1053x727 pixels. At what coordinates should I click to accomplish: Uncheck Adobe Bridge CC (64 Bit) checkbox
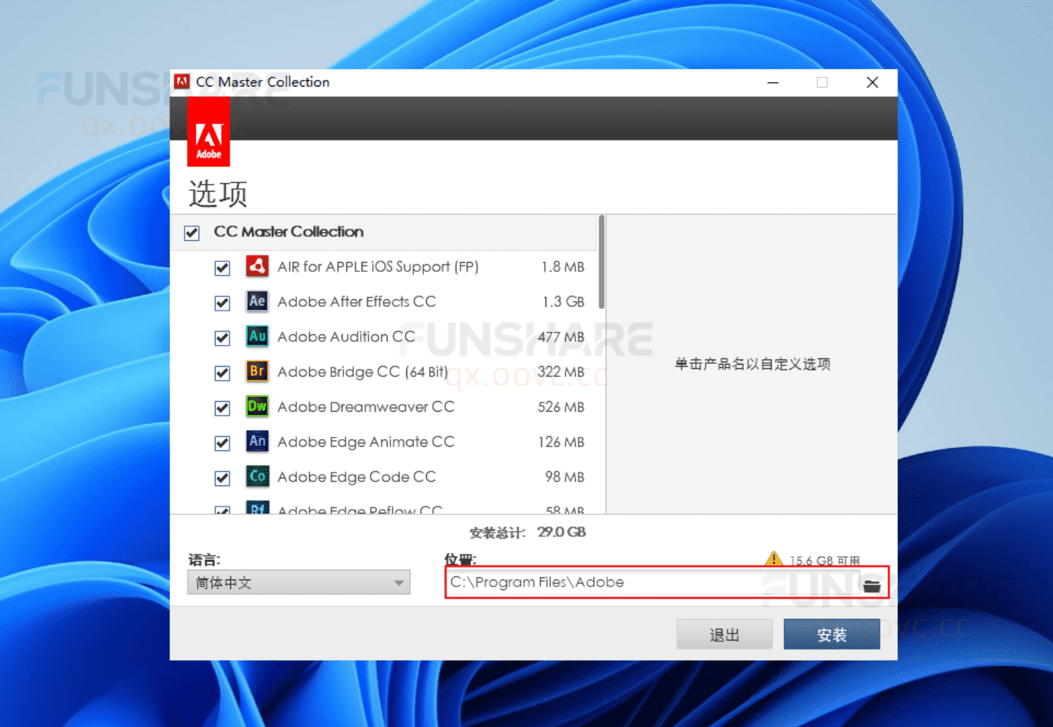click(223, 373)
